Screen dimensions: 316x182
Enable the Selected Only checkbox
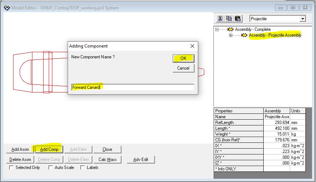(x=11, y=167)
